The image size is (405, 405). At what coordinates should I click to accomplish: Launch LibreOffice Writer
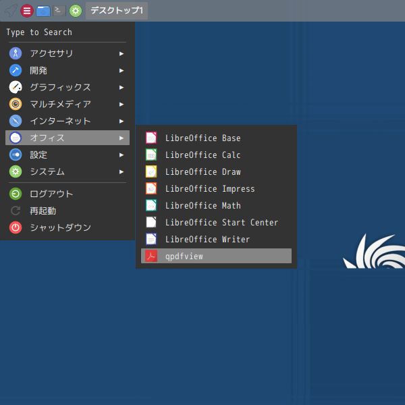pyautogui.click(x=216, y=239)
